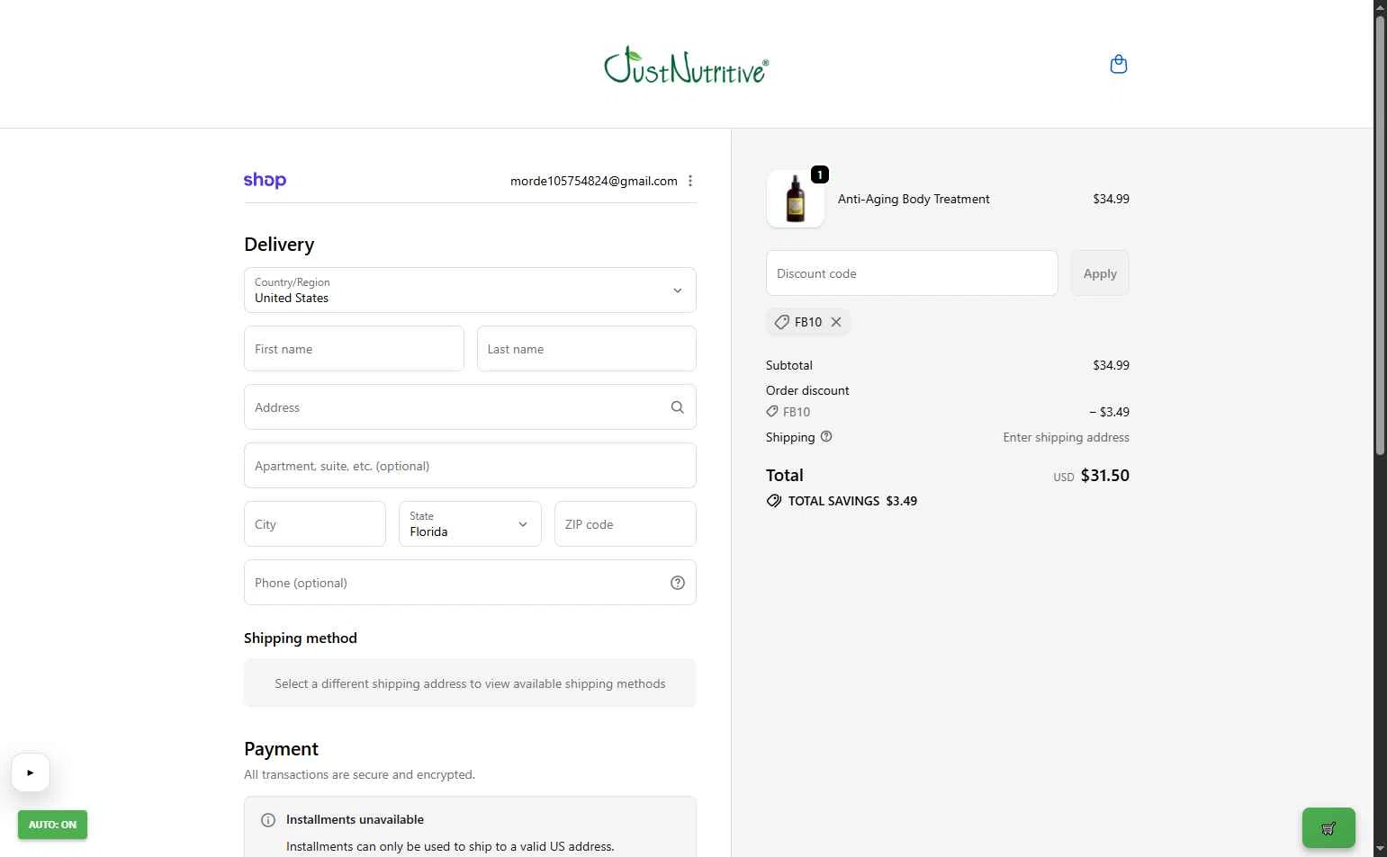Open the State dropdown showing Florida
The height and width of the screenshot is (857, 1387).
[x=470, y=524]
